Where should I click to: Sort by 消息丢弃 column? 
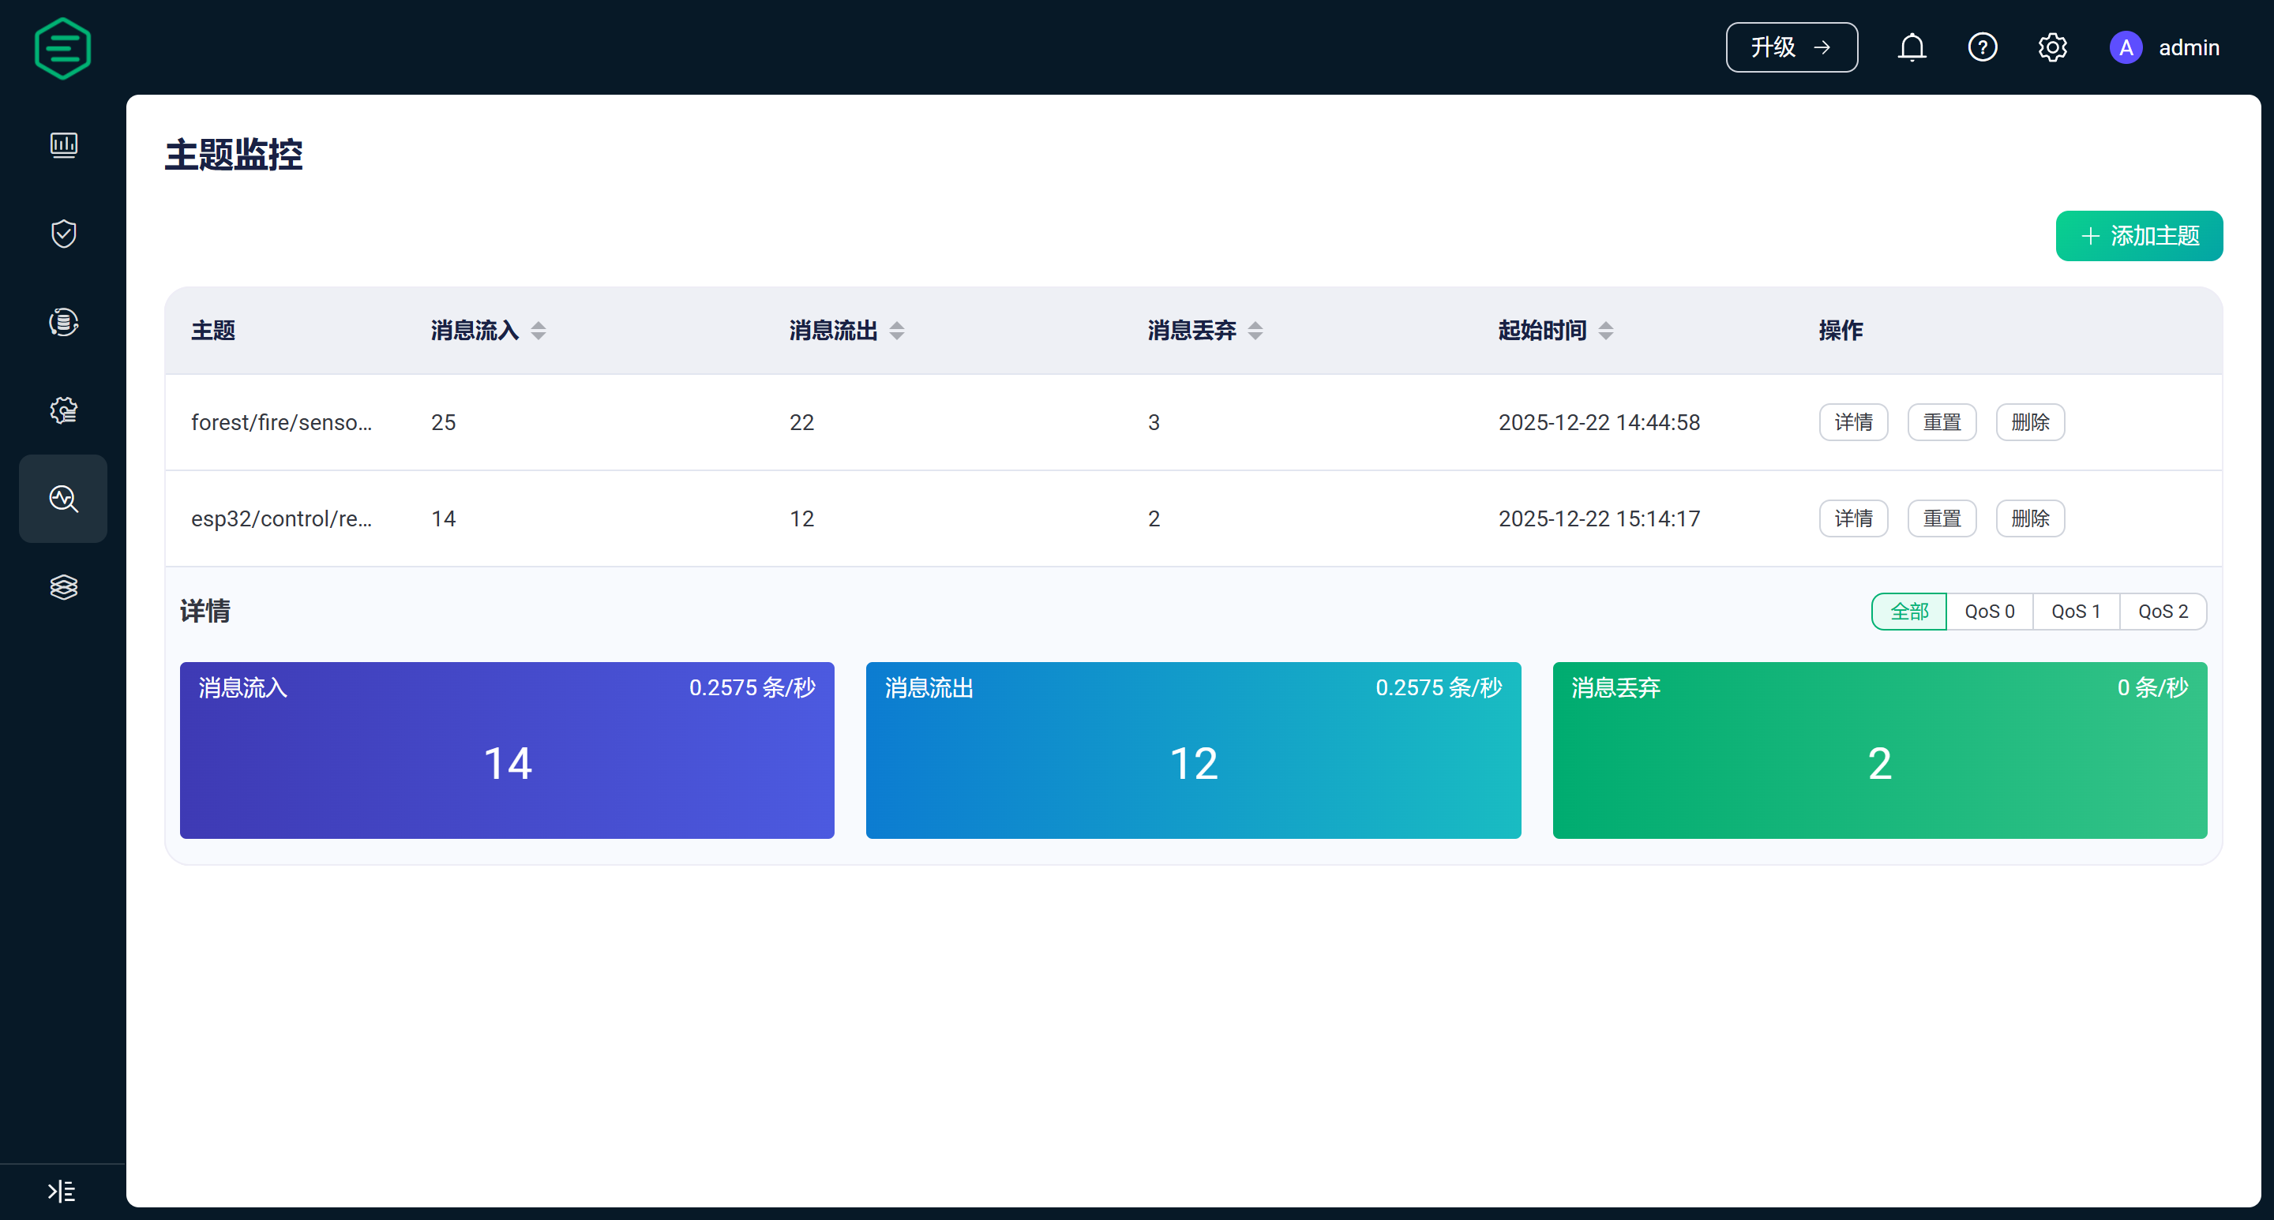click(x=1255, y=331)
